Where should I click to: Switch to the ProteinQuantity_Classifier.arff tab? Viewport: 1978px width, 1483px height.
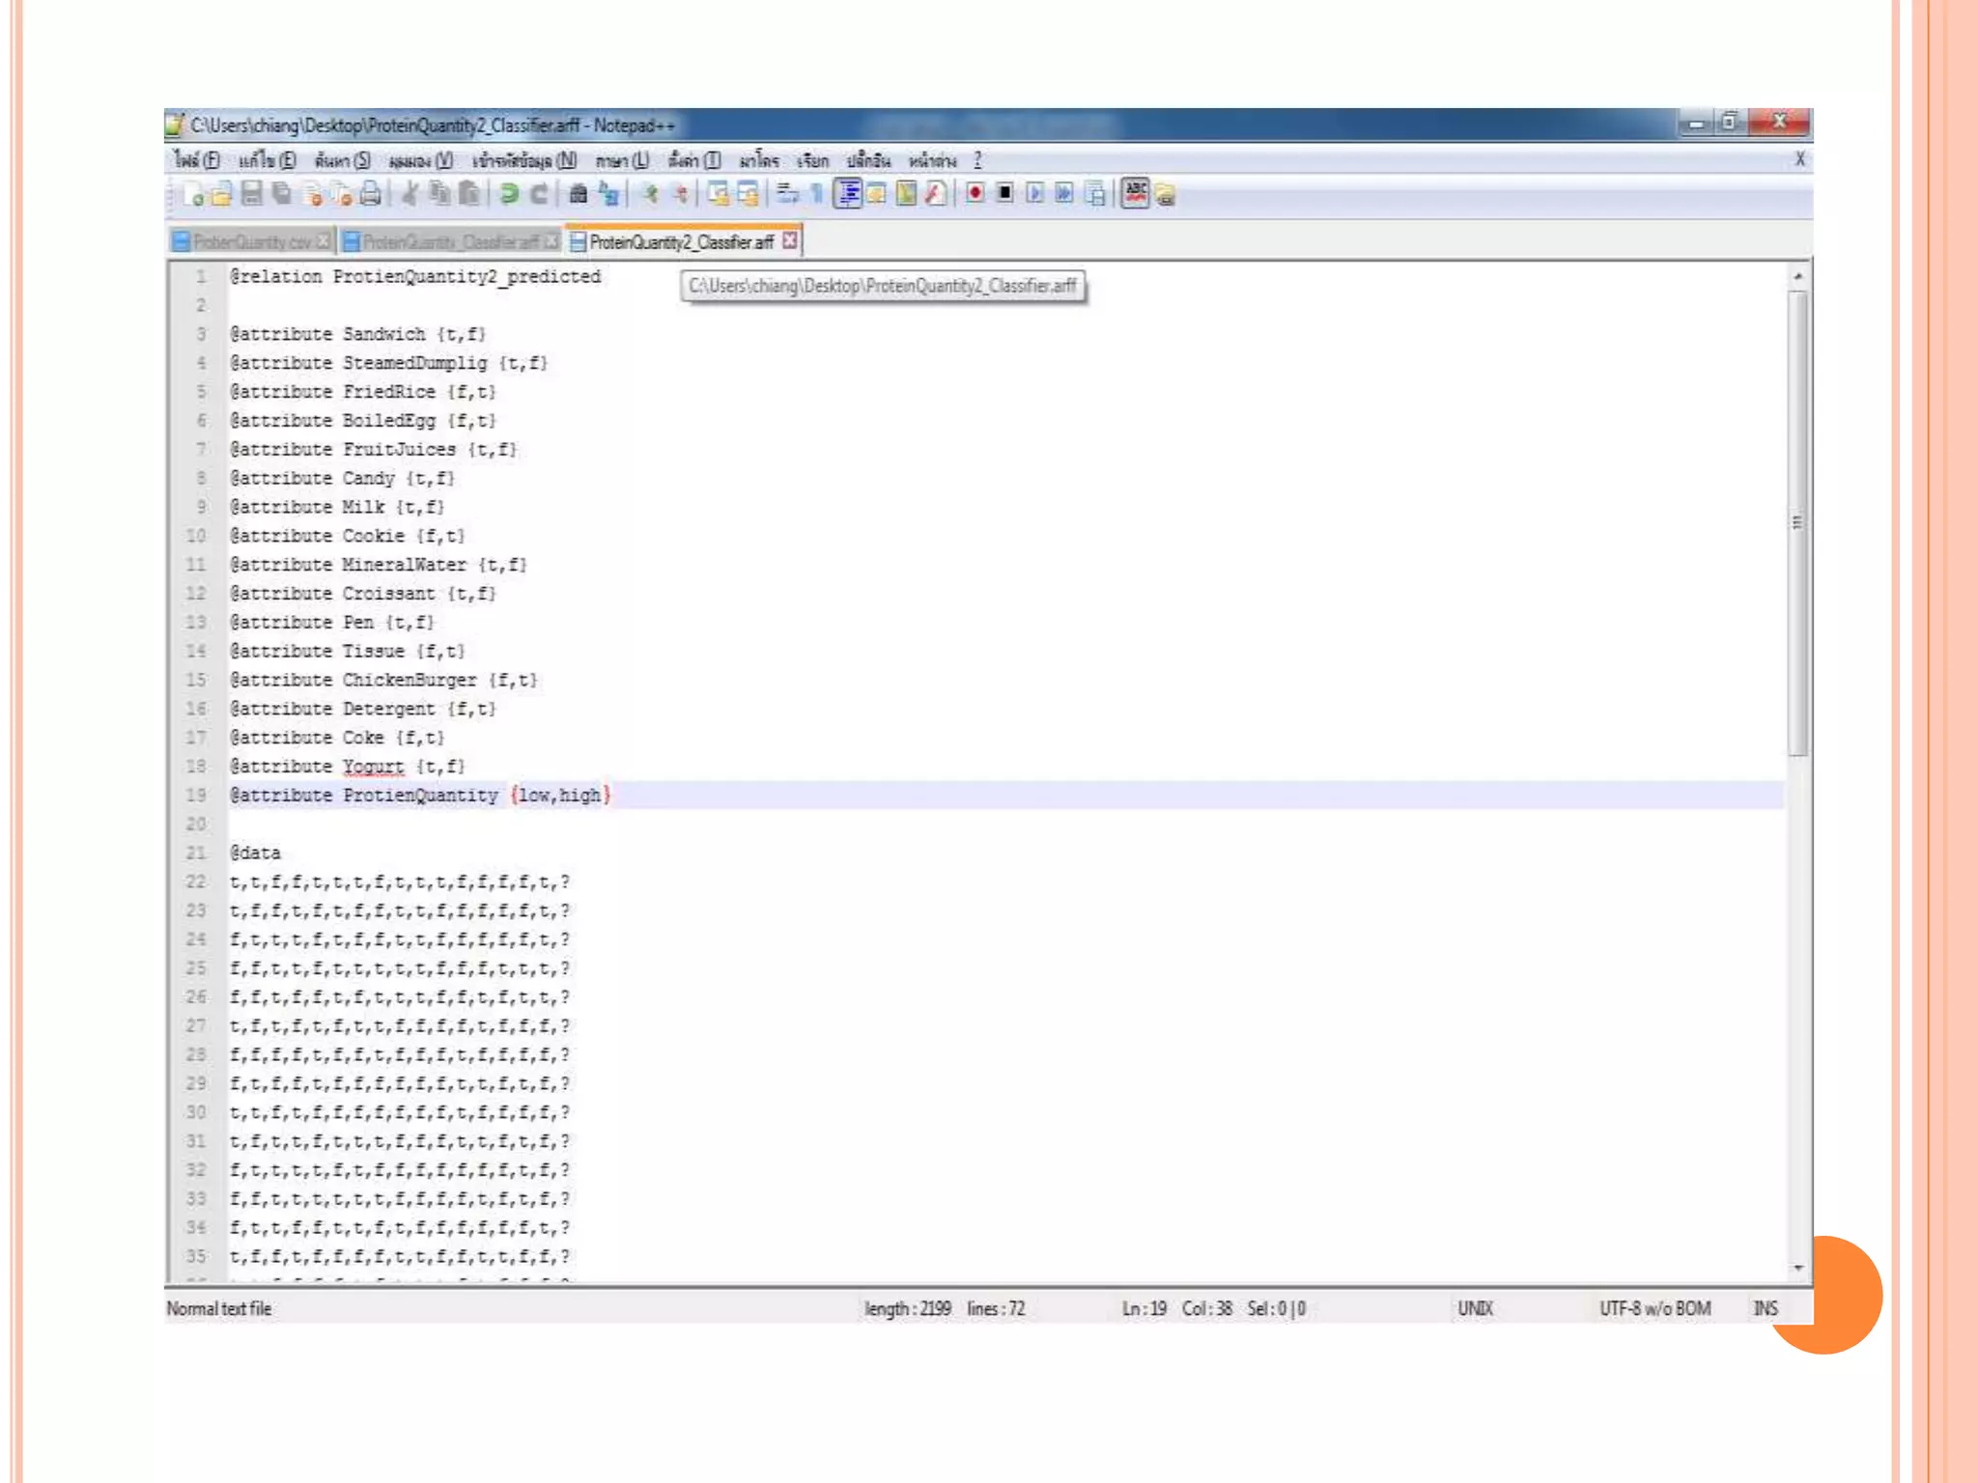449,241
